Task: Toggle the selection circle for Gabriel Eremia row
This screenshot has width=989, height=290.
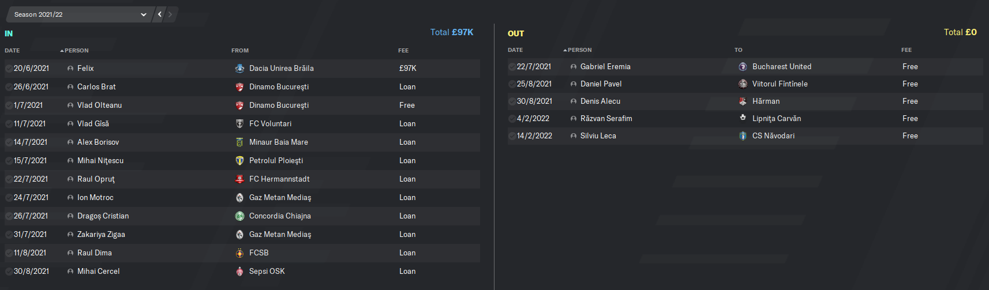Action: click(512, 66)
